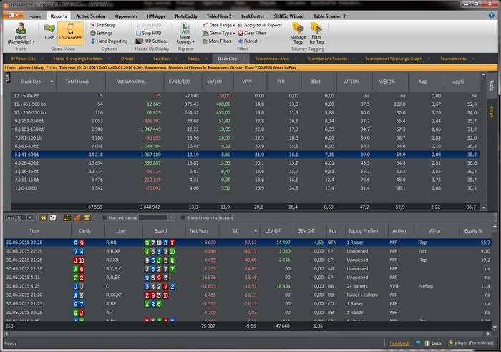Click the colored grid icon
The image size is (501, 352).
coord(67,217)
